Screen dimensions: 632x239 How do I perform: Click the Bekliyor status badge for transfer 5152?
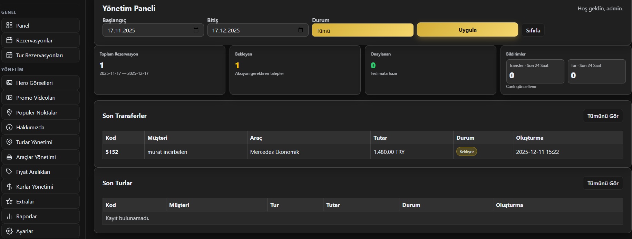point(467,152)
